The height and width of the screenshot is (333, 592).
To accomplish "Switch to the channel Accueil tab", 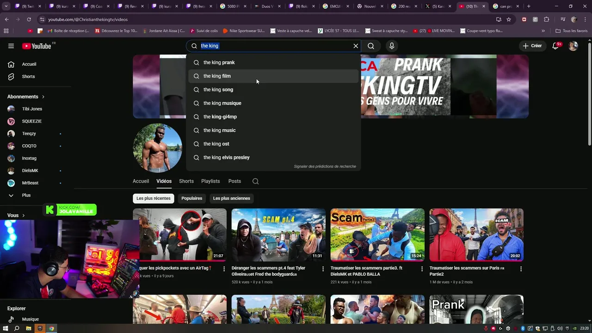I will pyautogui.click(x=141, y=181).
